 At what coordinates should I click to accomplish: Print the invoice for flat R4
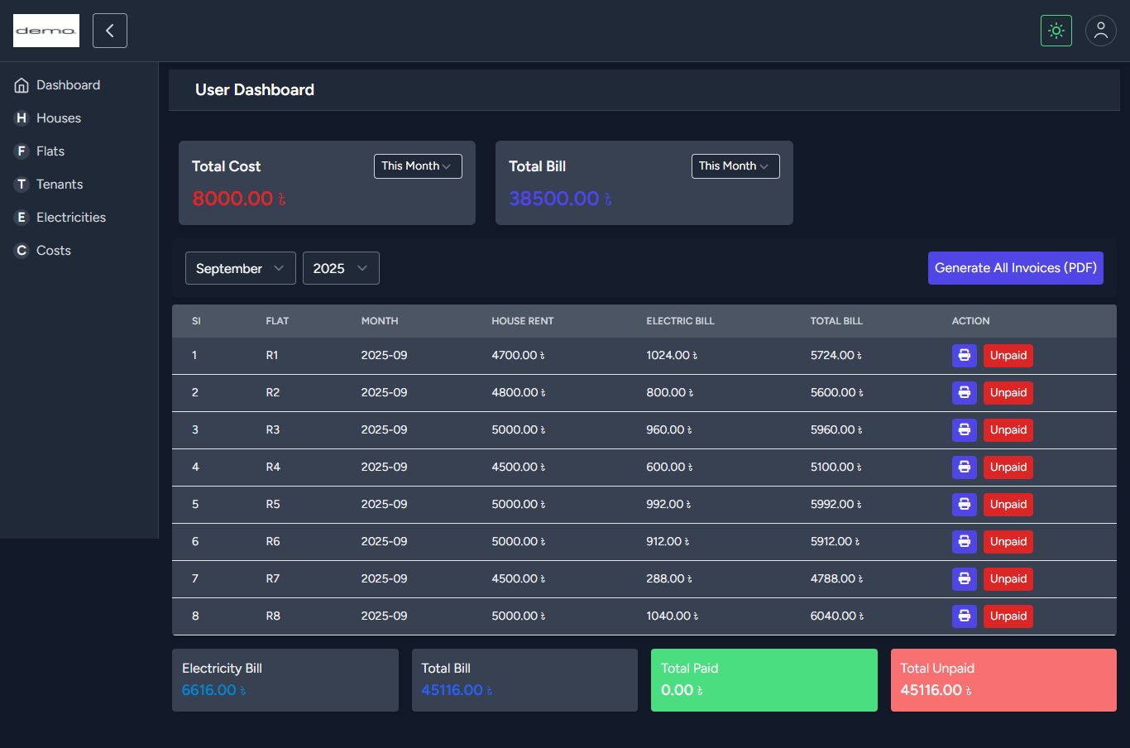(x=964, y=467)
